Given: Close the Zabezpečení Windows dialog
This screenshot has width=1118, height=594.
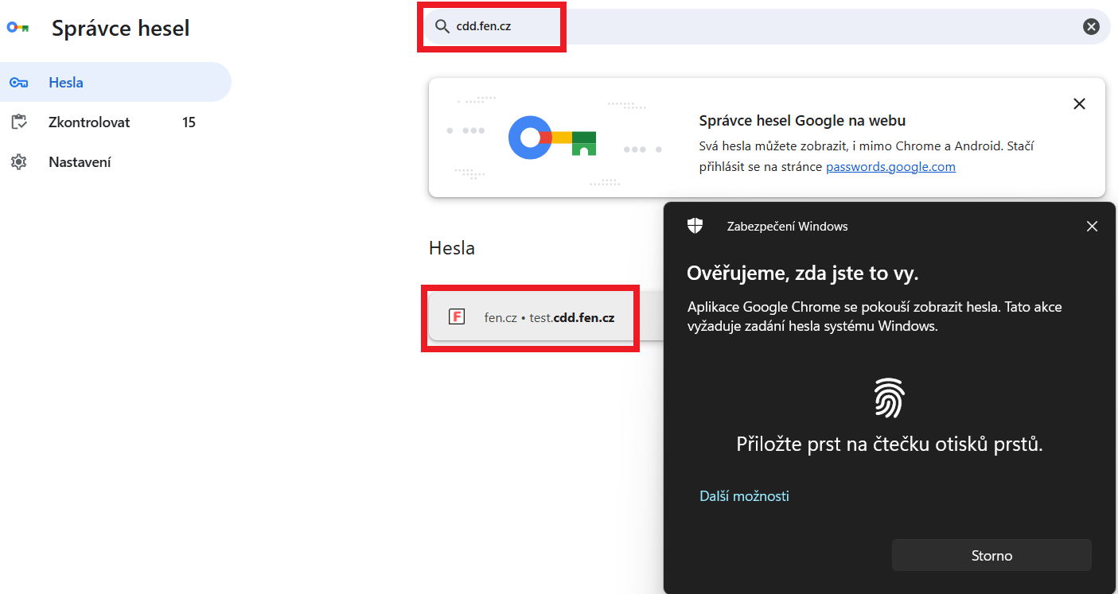Looking at the screenshot, I should (x=1092, y=227).
